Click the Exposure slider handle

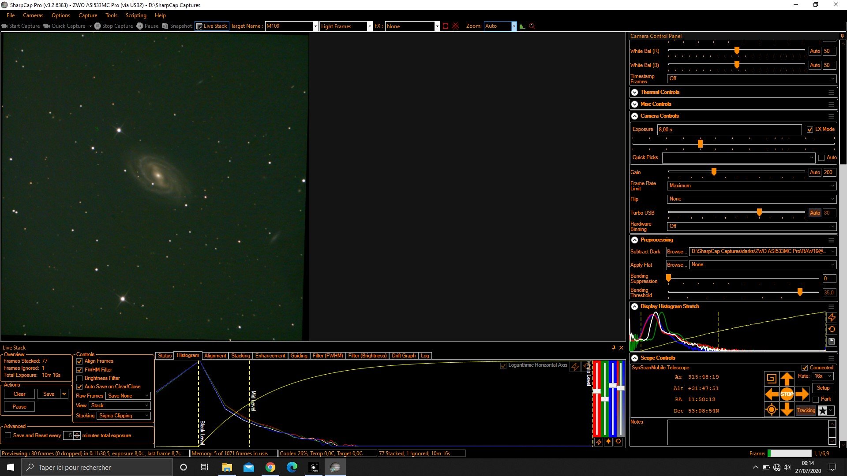pos(700,144)
